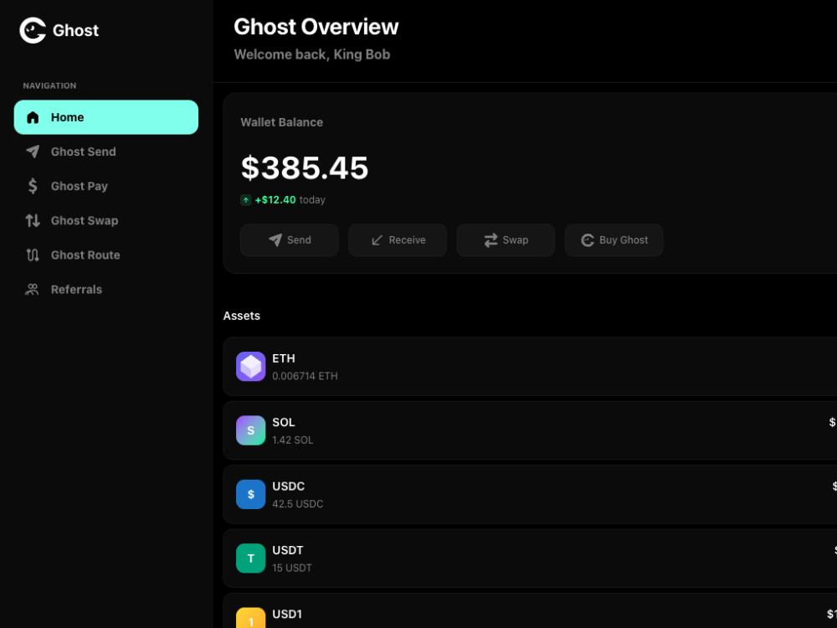Screen dimensions: 837x628
Task: Click the Buy Ghost button
Action: click(x=614, y=240)
